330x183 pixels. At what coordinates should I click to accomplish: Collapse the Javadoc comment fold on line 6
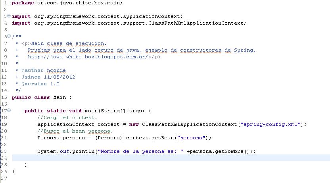click(x=9, y=36)
